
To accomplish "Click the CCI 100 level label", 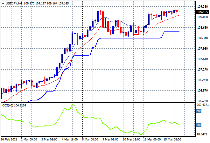I will click(x=199, y=125).
